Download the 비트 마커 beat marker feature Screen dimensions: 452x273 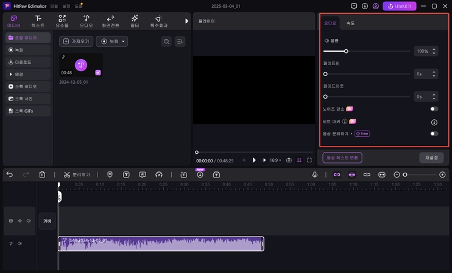pos(434,122)
